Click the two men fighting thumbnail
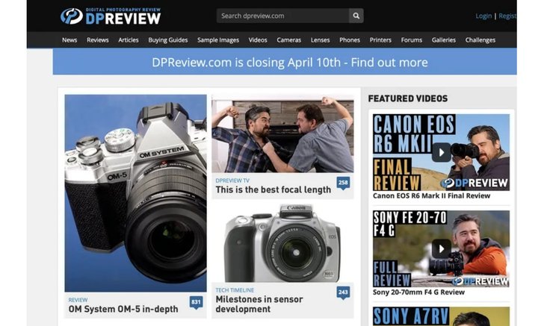The width and height of the screenshot is (544, 326). click(282, 134)
